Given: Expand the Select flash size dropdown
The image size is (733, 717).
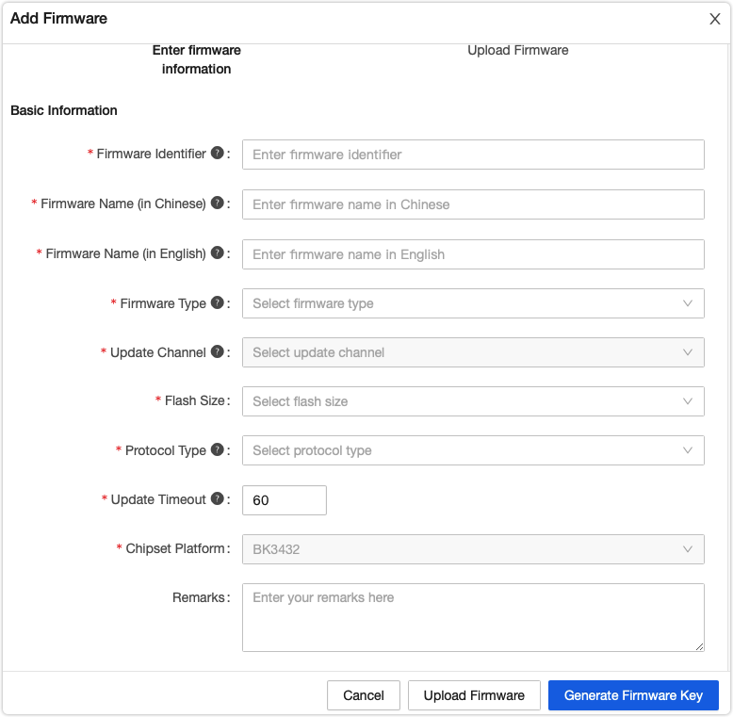Looking at the screenshot, I should pos(473,401).
